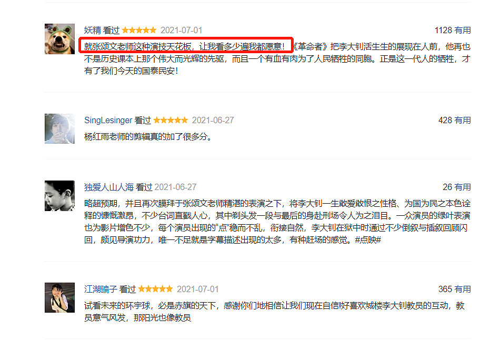Visit SingLesinger username link
Viewport: 501px width, 340px height.
click(x=108, y=121)
